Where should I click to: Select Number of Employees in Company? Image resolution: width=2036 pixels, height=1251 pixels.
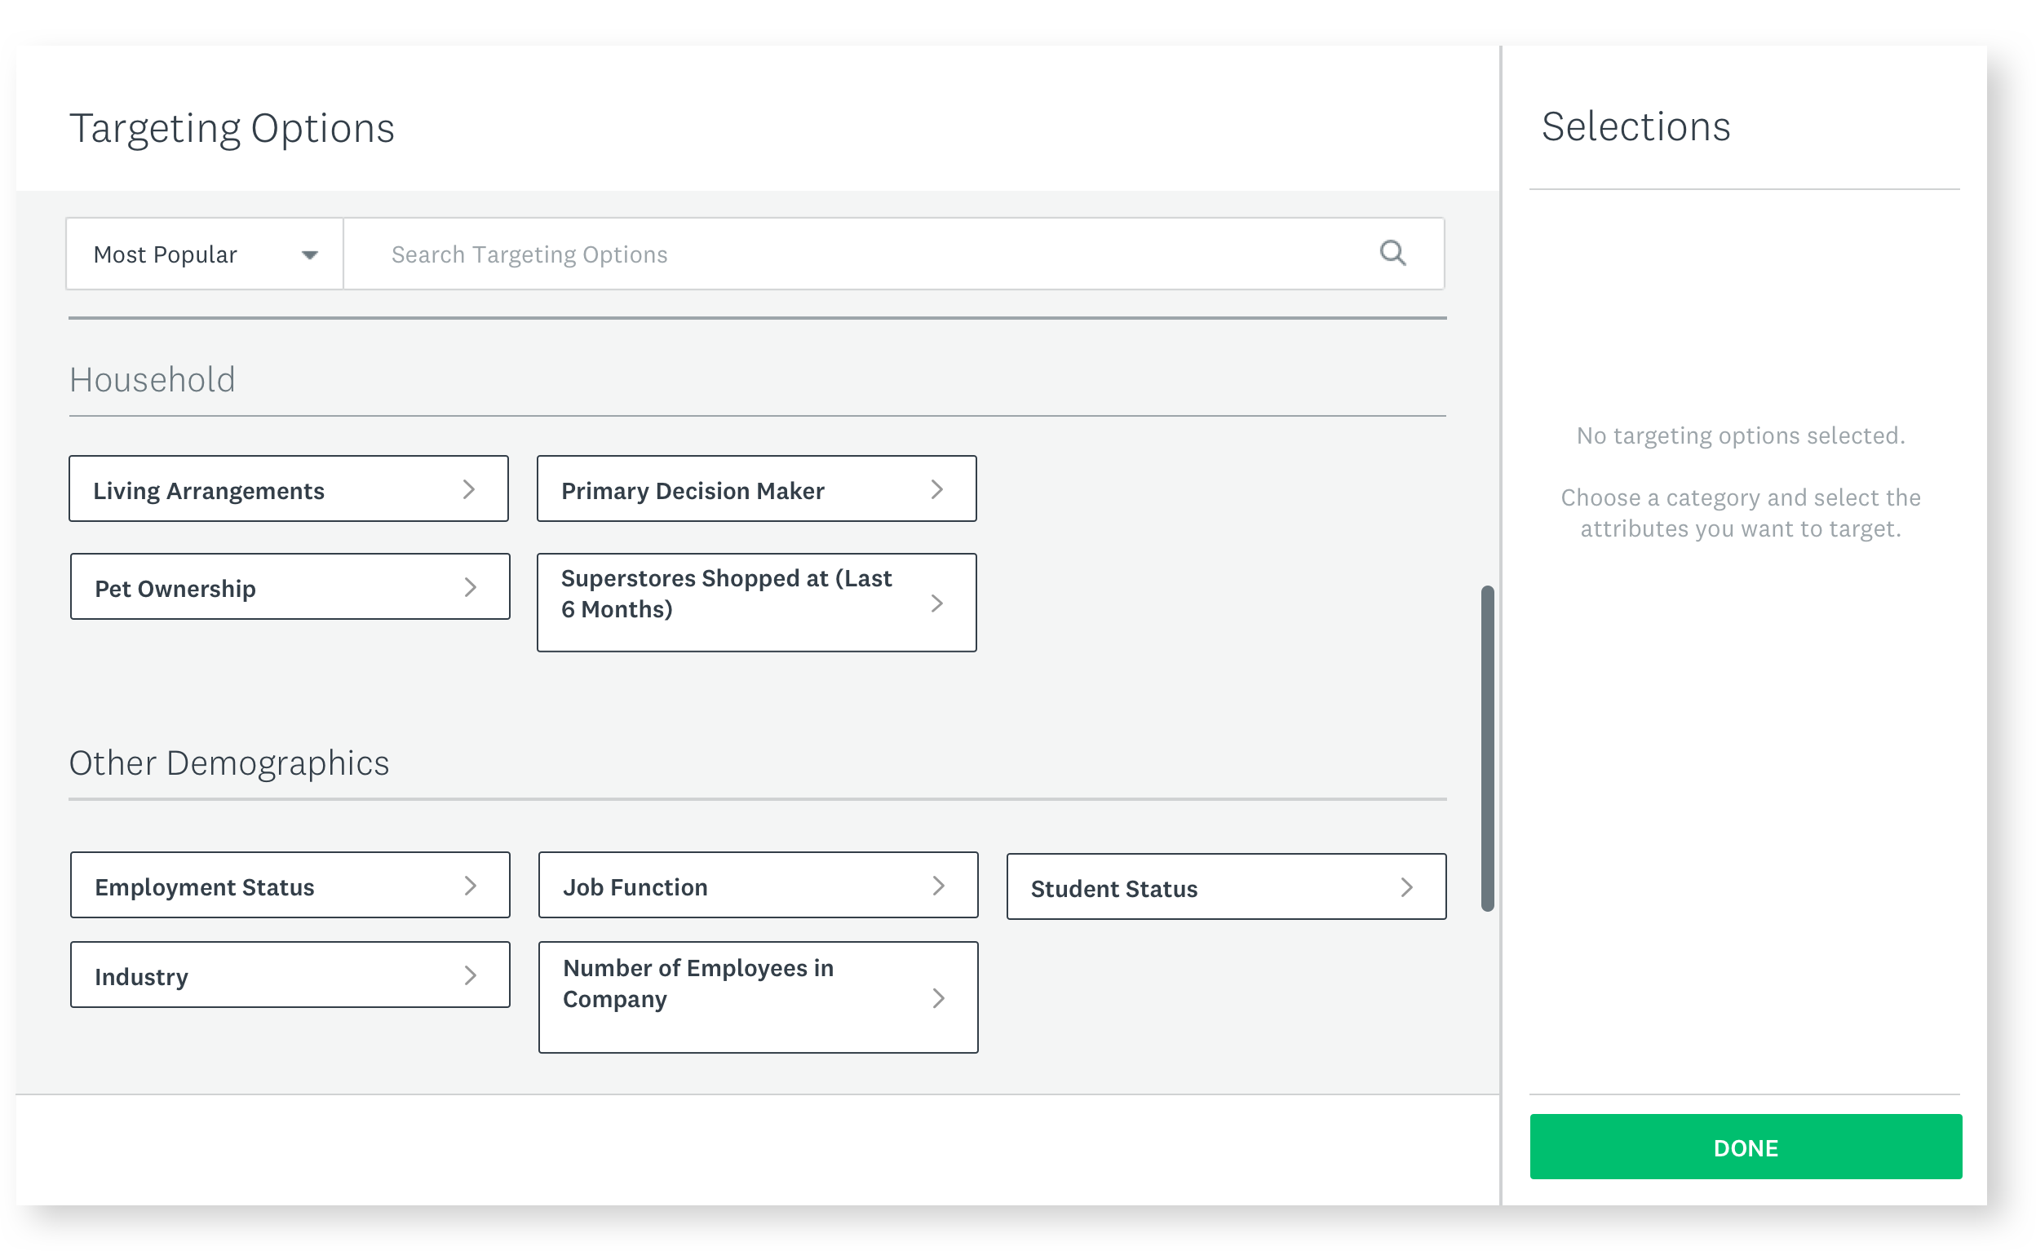(x=757, y=997)
